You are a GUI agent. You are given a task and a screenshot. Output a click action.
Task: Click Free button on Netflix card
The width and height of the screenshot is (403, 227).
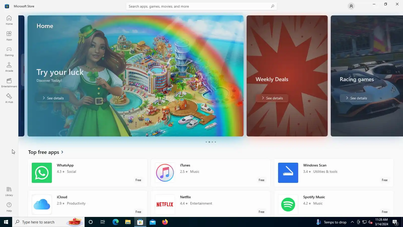[261, 212]
